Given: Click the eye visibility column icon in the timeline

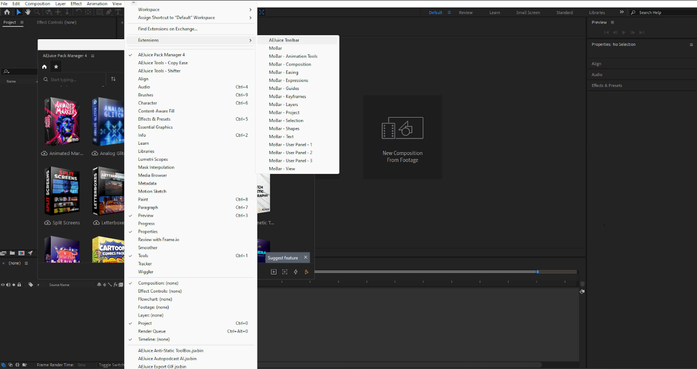Looking at the screenshot, I should pos(3,285).
